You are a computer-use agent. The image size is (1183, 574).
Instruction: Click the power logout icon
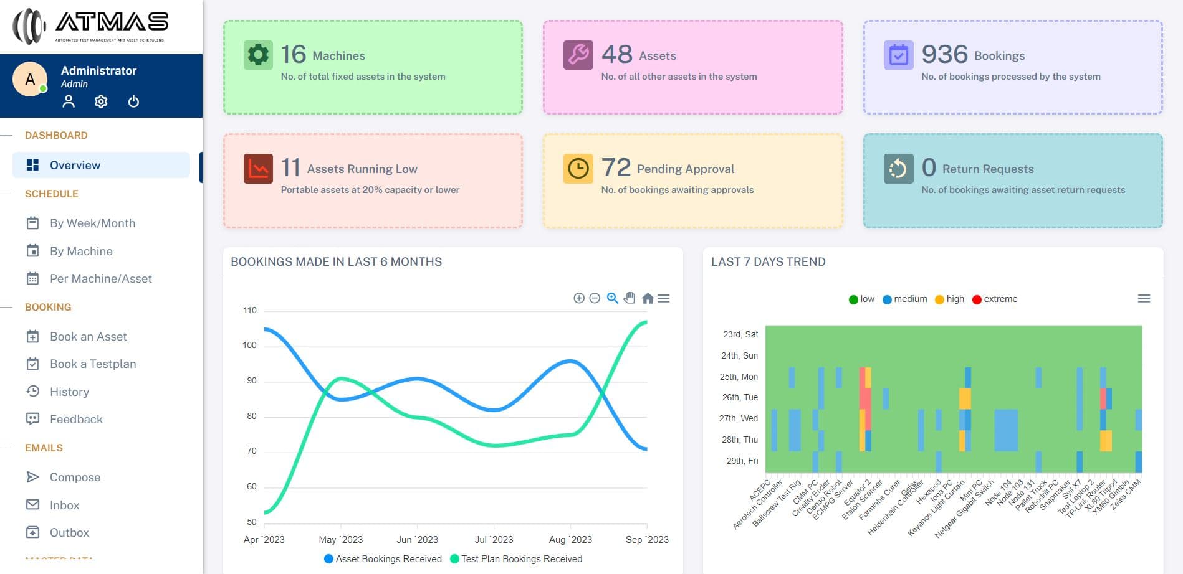click(133, 101)
